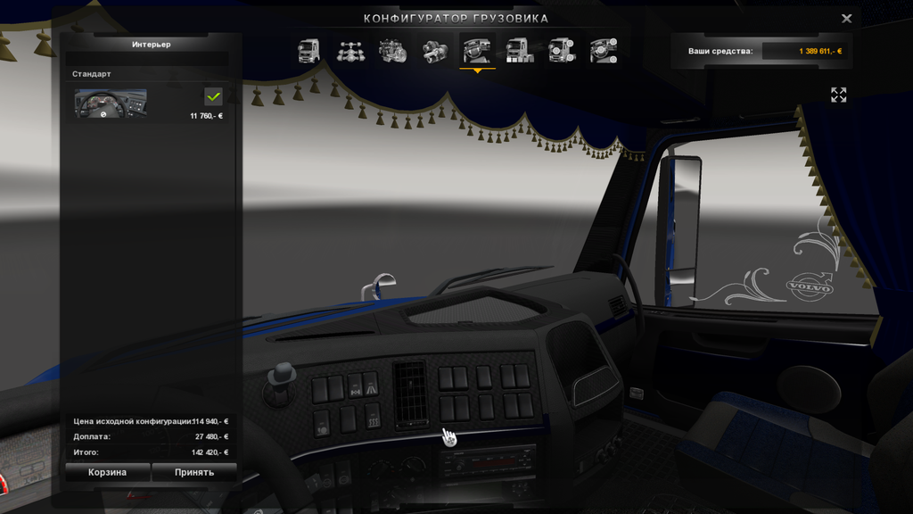Open the paint job category
This screenshot has width=913, height=514.
[520, 51]
